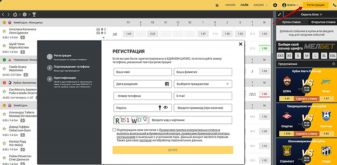Focus the Ваше имя input field
The height and width of the screenshot is (165, 337).
(142, 72)
